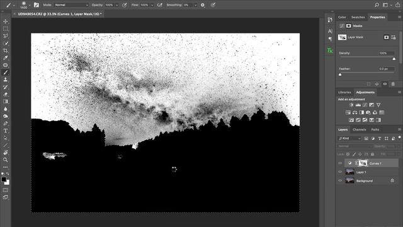Open the Layers panel menu
The width and height of the screenshot is (403, 227).
tap(399, 129)
